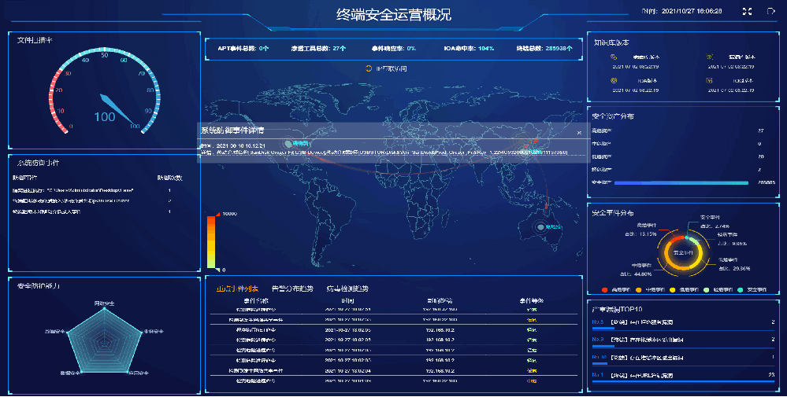Click the North America location marker on map

point(287,143)
